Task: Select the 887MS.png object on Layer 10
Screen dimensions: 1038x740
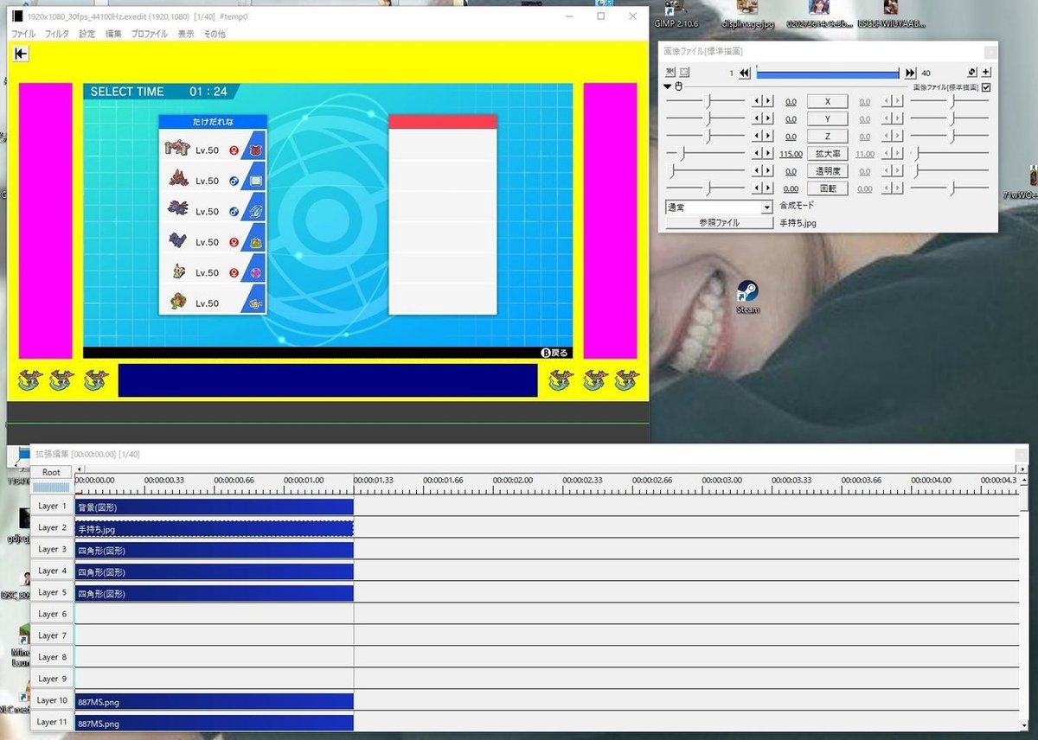Action: pos(215,701)
